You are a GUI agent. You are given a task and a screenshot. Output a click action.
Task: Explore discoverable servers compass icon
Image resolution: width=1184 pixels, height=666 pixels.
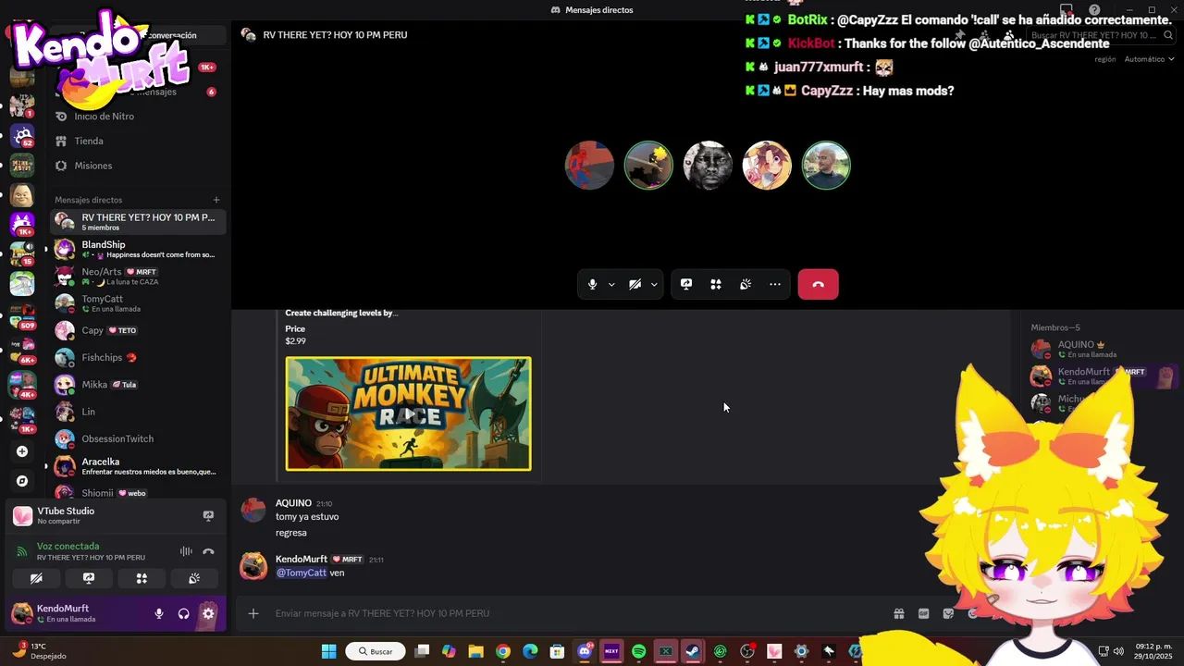22,481
